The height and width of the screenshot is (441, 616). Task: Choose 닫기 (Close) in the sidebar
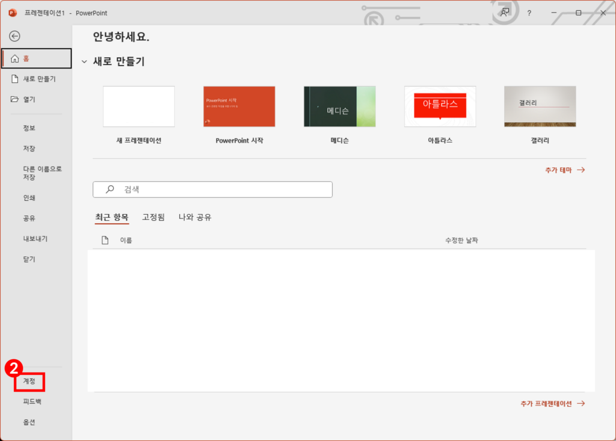click(x=29, y=259)
